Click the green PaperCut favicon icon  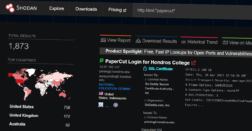pos(101,61)
